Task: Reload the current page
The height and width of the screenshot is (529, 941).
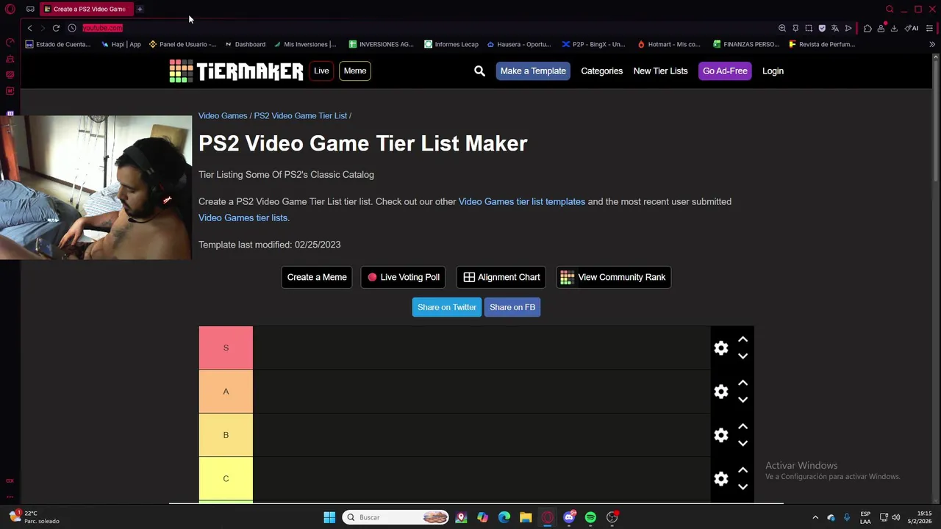Action: pos(56,28)
